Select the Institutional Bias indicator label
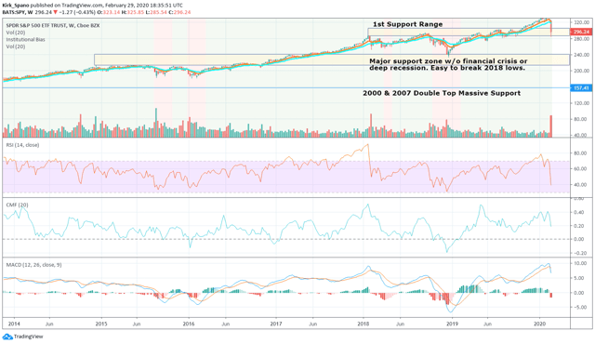595x344 pixels. point(25,39)
